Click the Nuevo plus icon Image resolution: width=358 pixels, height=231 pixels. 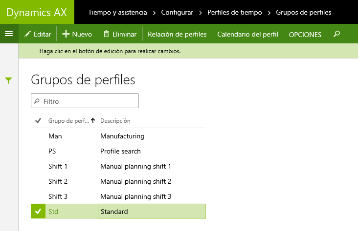coord(66,34)
